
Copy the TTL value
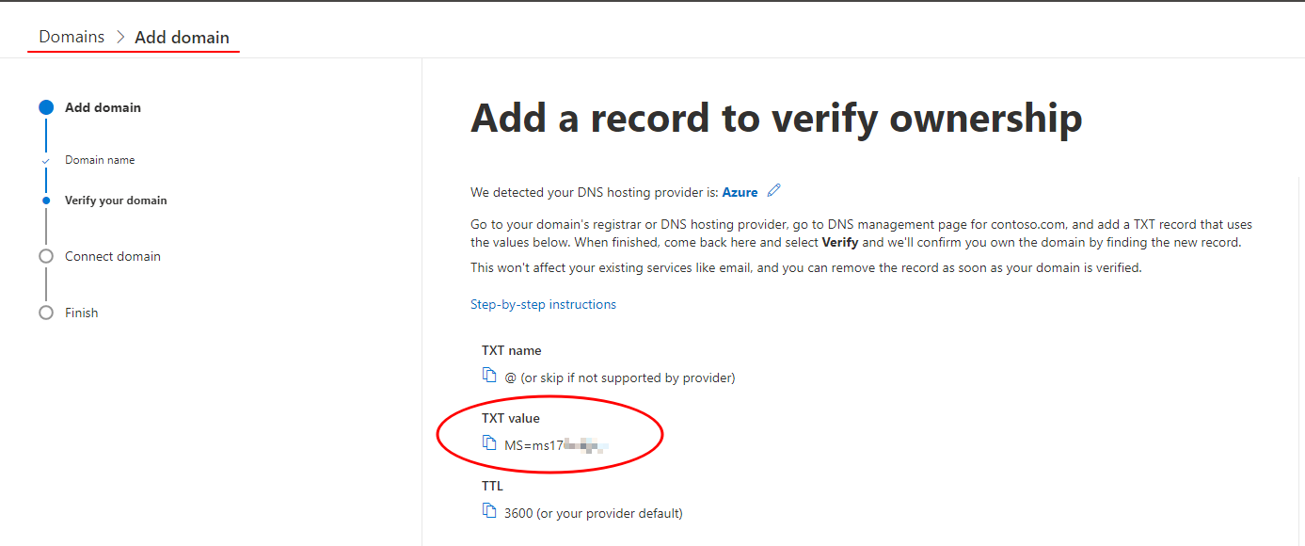click(489, 509)
